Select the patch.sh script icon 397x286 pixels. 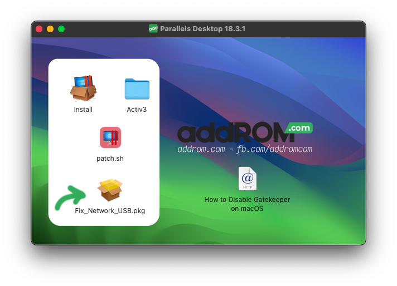pyautogui.click(x=110, y=137)
